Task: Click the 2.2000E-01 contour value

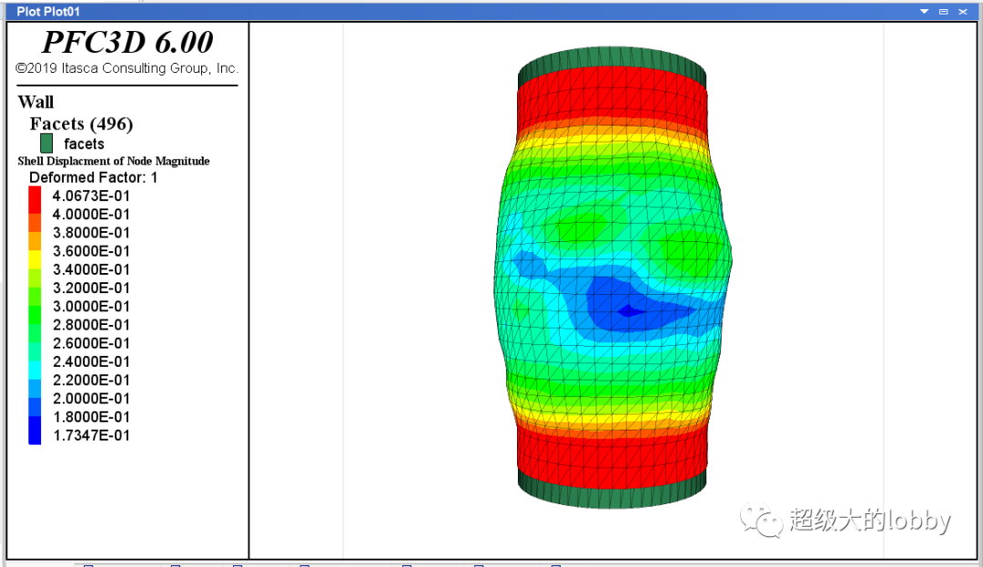Action: [x=91, y=380]
